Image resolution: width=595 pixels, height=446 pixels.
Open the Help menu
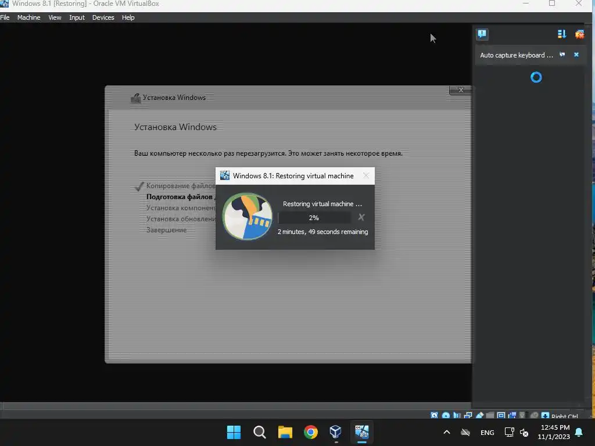128,17
